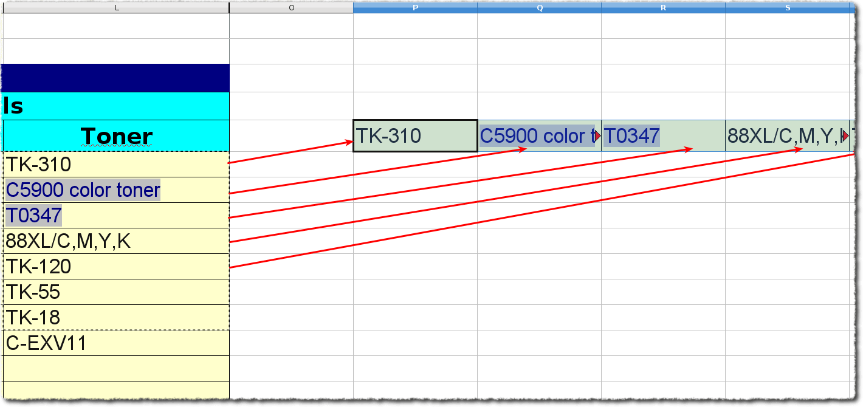Select the C5900 color toner cell in column L

115,190
